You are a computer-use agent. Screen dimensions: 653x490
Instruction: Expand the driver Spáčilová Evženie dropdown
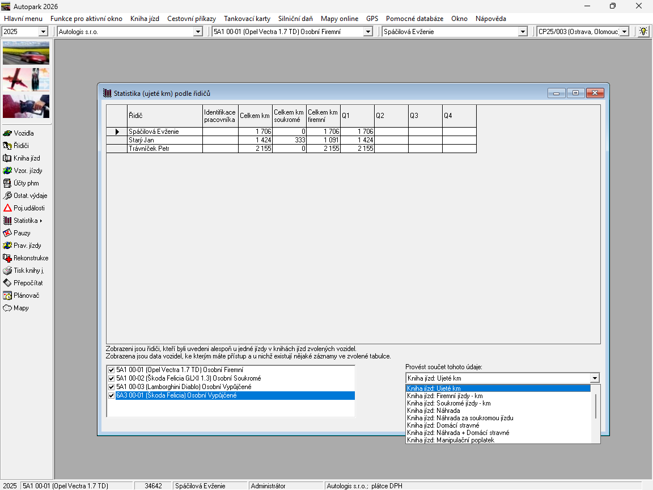coord(523,32)
